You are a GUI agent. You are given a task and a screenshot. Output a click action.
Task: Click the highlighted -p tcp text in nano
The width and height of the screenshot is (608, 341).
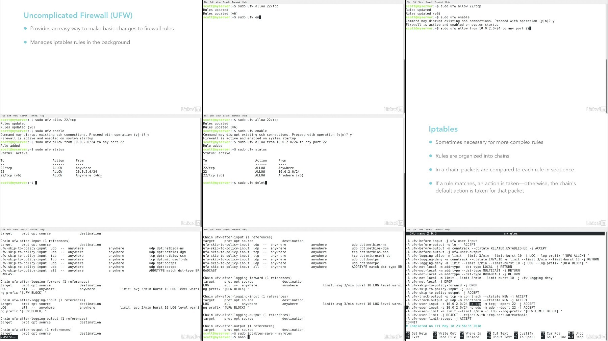point(475,304)
